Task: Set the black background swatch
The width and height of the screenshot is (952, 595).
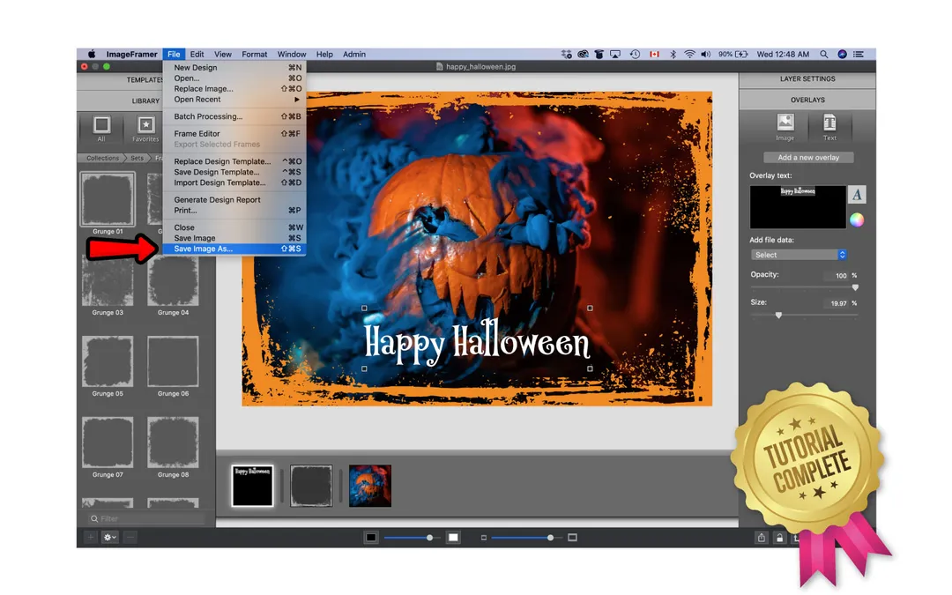Action: point(371,538)
